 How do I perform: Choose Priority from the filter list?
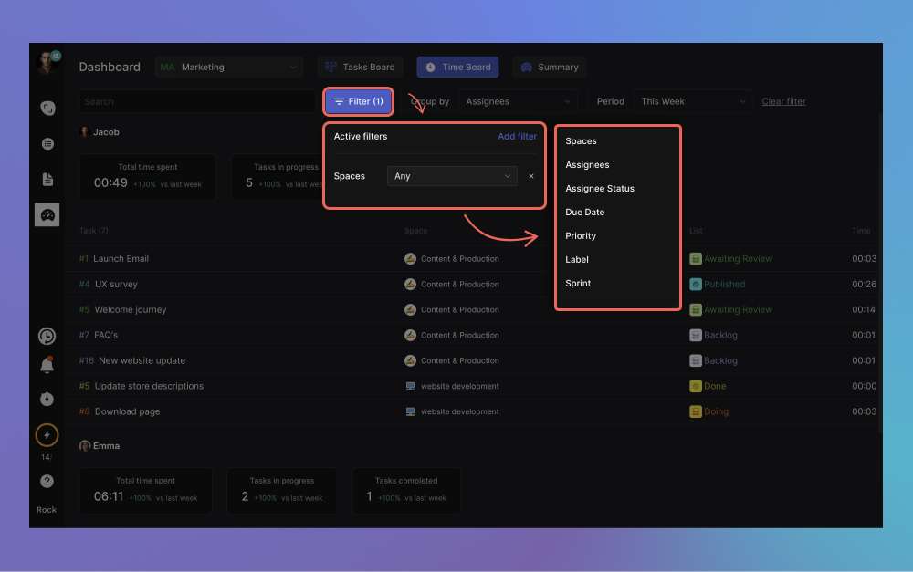coord(581,236)
